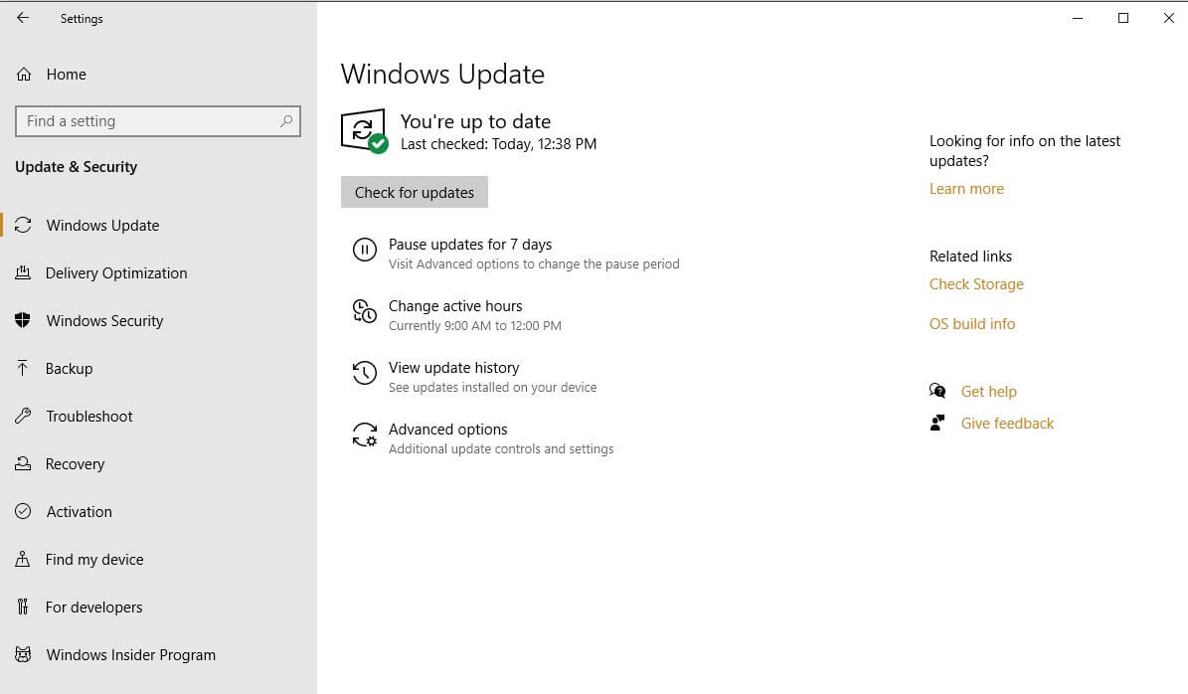The width and height of the screenshot is (1188, 694).
Task: Click the 'Currently 9:00 AM to 12:00 PM' text
Action: pyautogui.click(x=475, y=326)
